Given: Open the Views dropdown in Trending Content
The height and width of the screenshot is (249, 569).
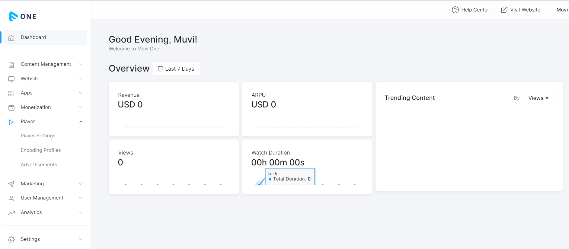Looking at the screenshot, I should (x=538, y=98).
